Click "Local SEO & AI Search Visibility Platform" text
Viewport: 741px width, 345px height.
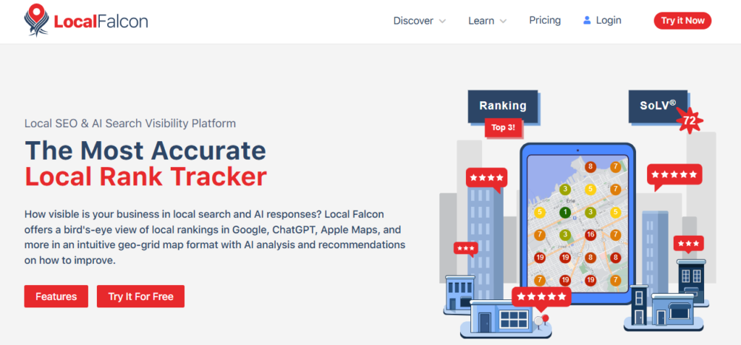tap(130, 124)
